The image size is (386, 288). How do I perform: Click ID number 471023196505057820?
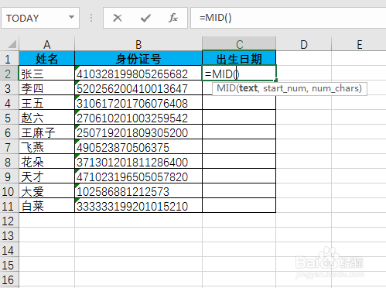138,177
